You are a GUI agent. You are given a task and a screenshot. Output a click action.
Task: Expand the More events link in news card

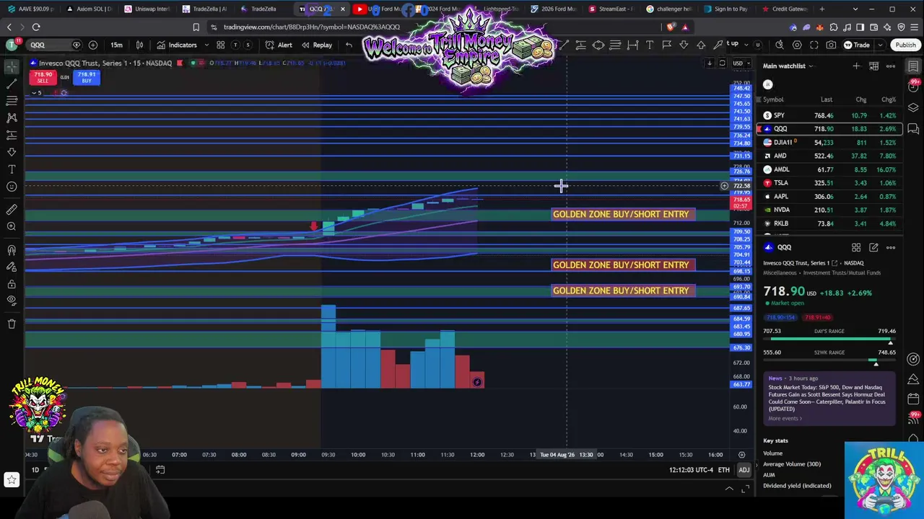(785, 419)
